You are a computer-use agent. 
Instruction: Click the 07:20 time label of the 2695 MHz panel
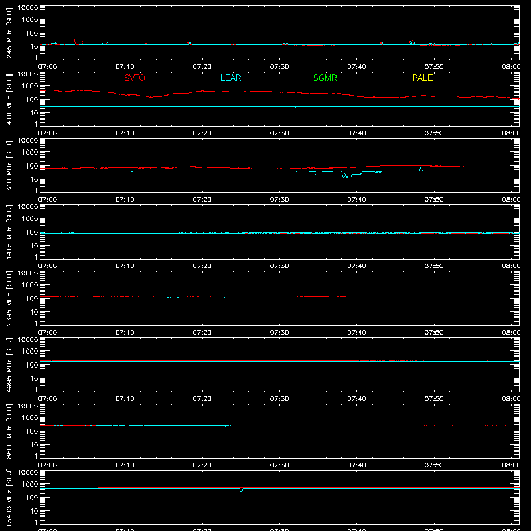(202, 333)
